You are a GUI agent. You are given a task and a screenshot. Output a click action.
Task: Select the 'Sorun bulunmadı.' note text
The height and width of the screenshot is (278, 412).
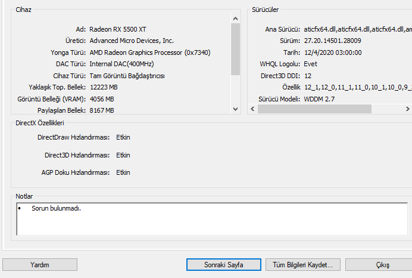(x=56, y=208)
